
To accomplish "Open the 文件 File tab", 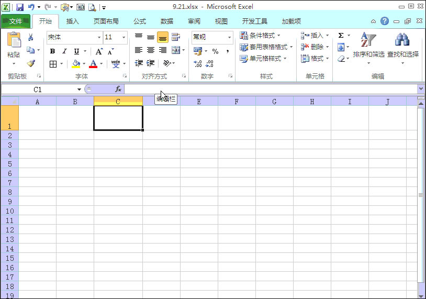I will click(16, 21).
